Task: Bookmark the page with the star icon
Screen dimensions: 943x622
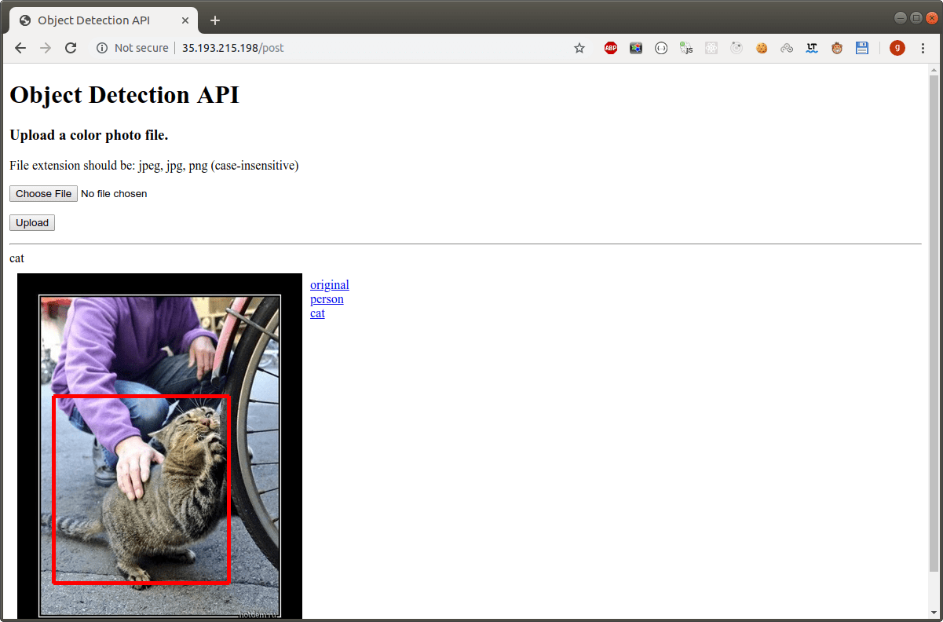Action: (579, 48)
